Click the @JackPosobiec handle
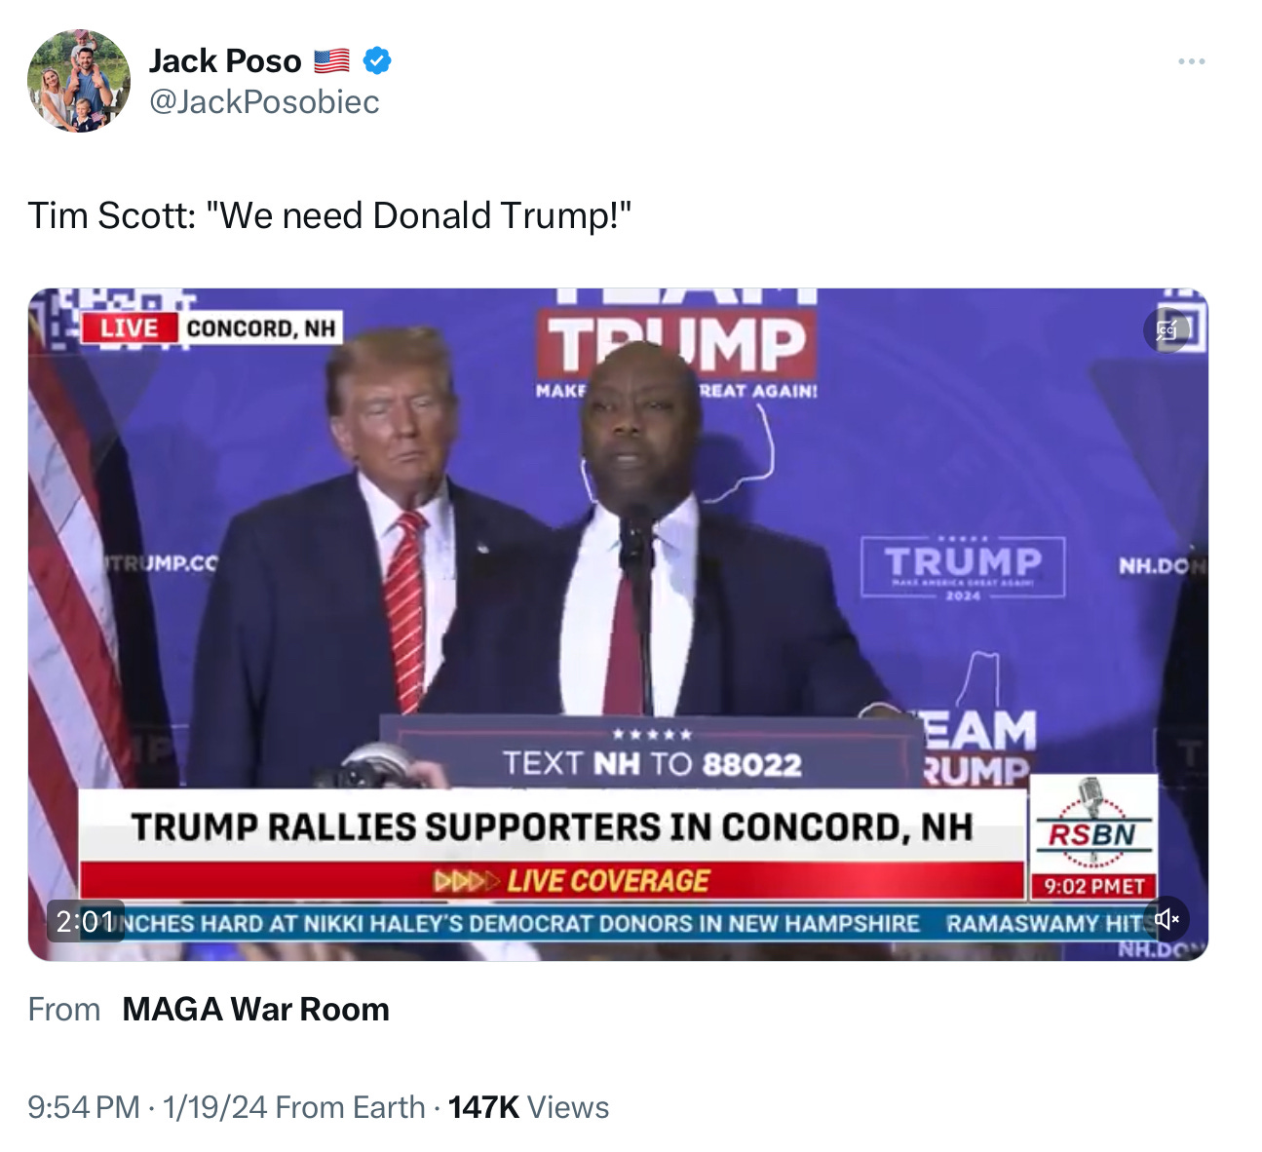 coord(264,101)
